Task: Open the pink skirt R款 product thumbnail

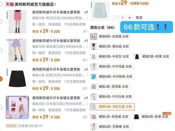Action: click(x=17, y=22)
